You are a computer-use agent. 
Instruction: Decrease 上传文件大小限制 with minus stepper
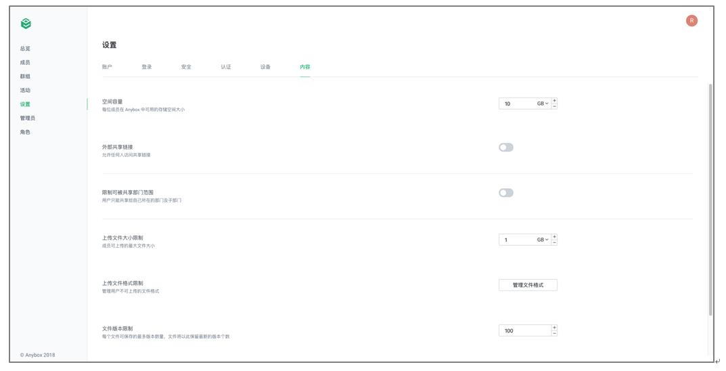(554, 242)
